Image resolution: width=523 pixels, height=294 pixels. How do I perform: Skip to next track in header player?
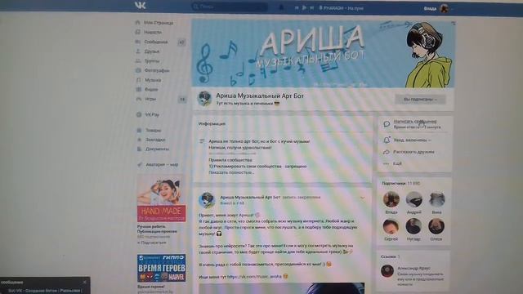click(311, 7)
